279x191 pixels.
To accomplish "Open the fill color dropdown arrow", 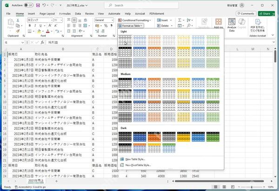I will coord(43,32).
